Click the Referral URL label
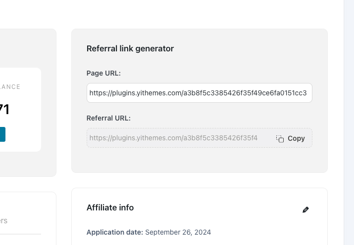This screenshot has height=245, width=354. 108,118
